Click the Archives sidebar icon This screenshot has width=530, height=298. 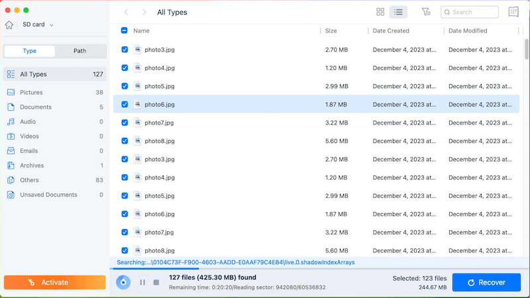(11, 166)
